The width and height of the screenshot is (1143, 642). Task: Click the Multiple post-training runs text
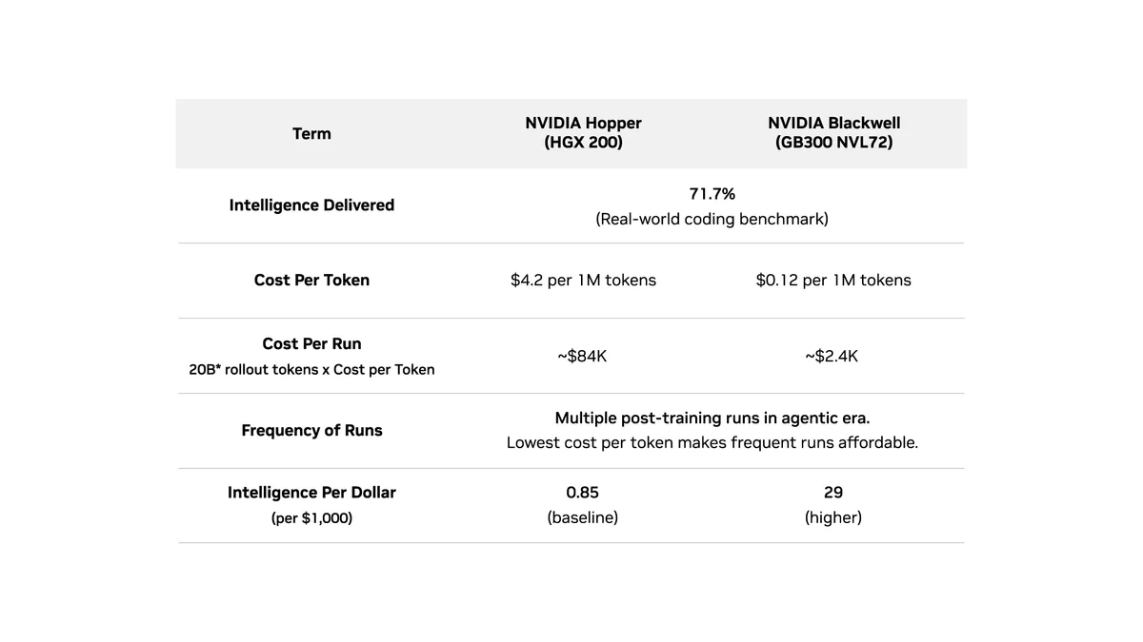(712, 418)
